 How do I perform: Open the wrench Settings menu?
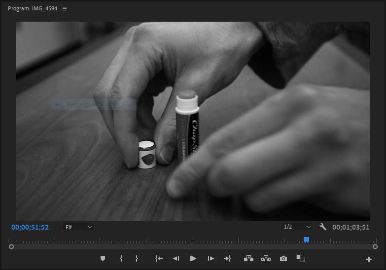(x=323, y=227)
